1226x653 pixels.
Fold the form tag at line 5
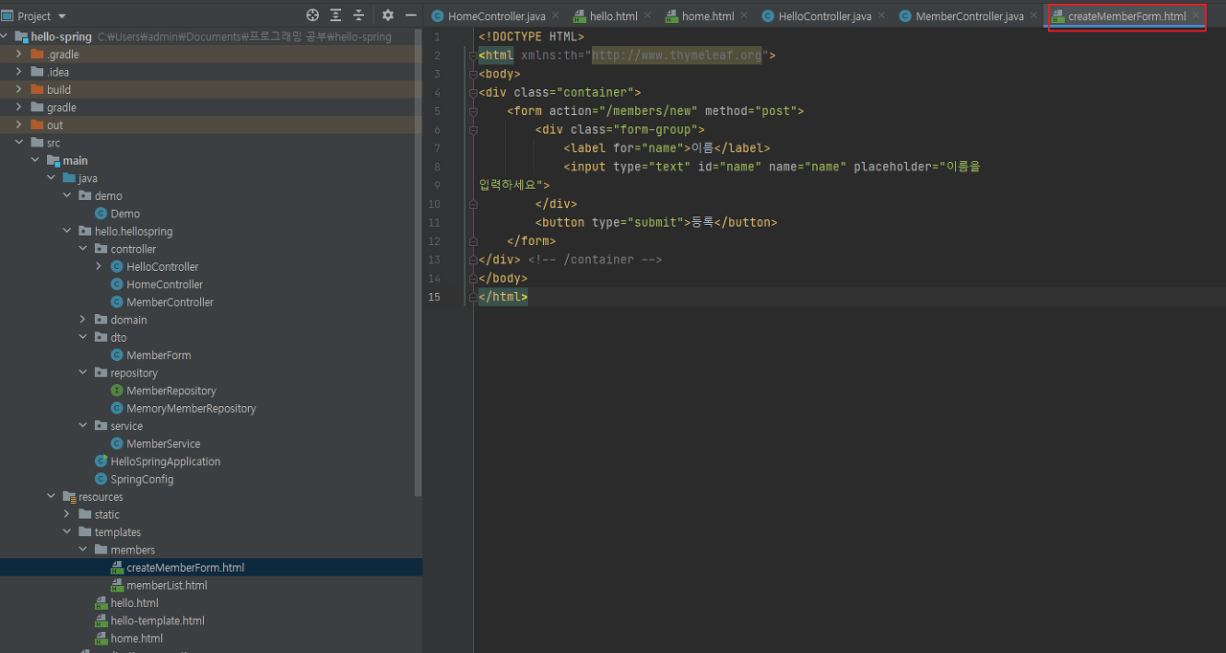473,111
